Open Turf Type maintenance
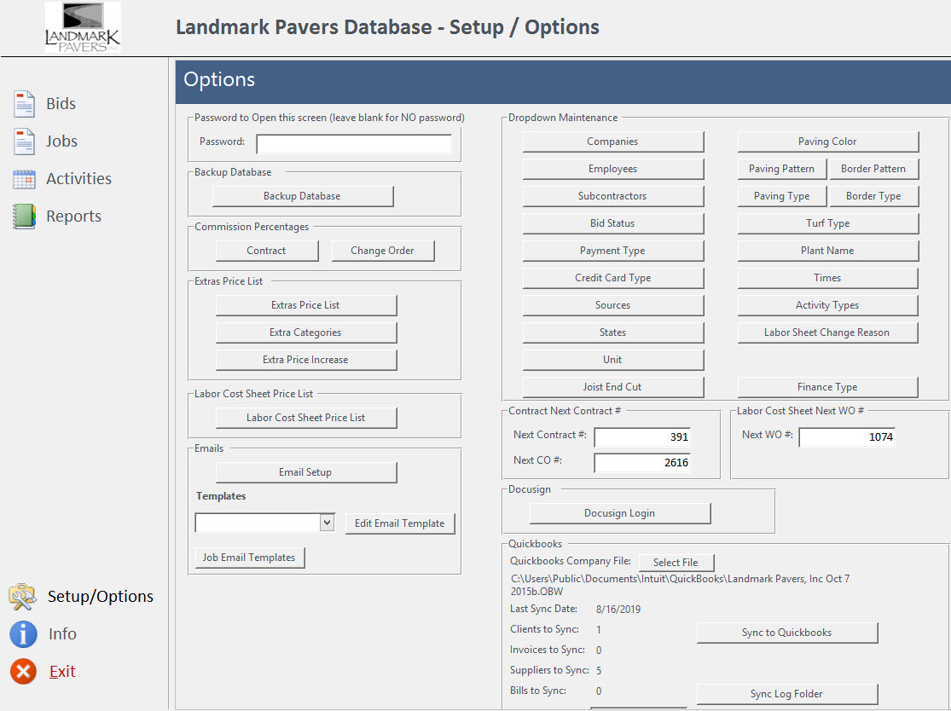951x711 pixels. [828, 223]
